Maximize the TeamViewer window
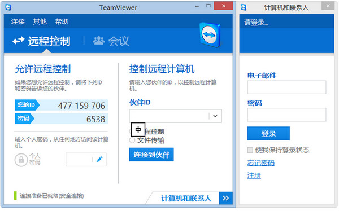339x211 pixels. [208, 6]
